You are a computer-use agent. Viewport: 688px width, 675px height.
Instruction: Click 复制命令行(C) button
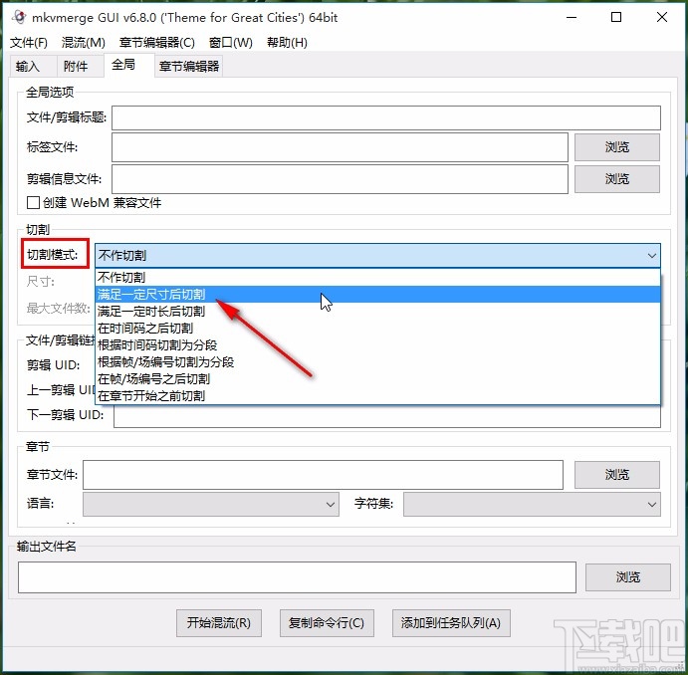click(x=327, y=623)
